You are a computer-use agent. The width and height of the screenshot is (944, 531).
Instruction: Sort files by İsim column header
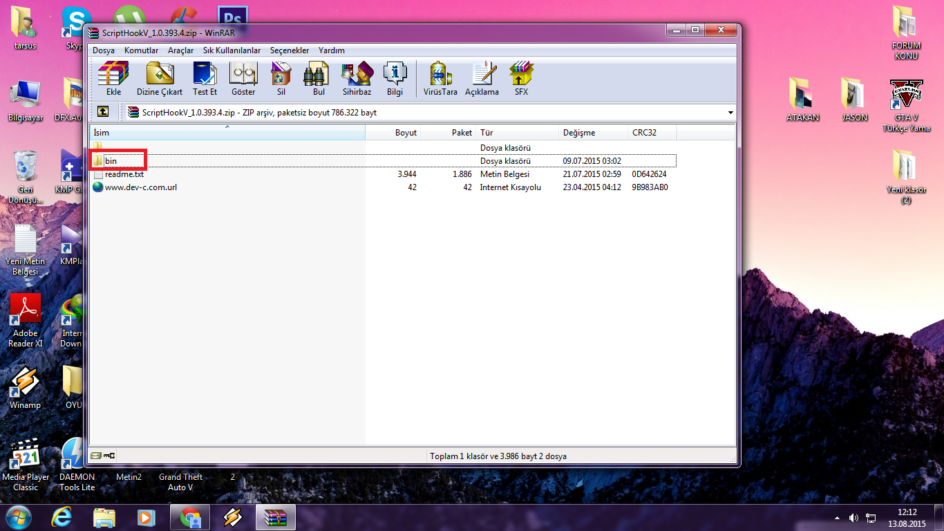227,133
